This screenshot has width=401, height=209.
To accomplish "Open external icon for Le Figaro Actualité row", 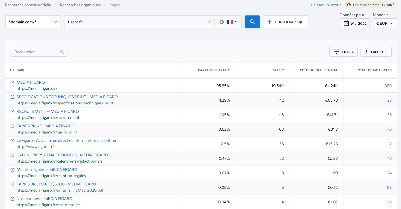I will [12, 141].
